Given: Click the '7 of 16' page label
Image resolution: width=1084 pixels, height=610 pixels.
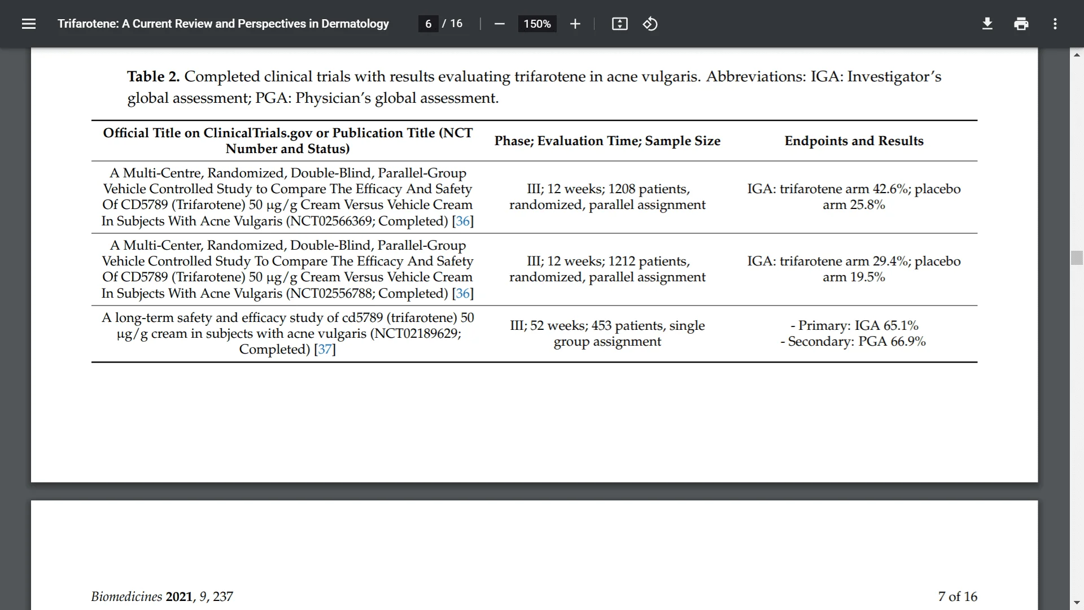Looking at the screenshot, I should click(958, 596).
